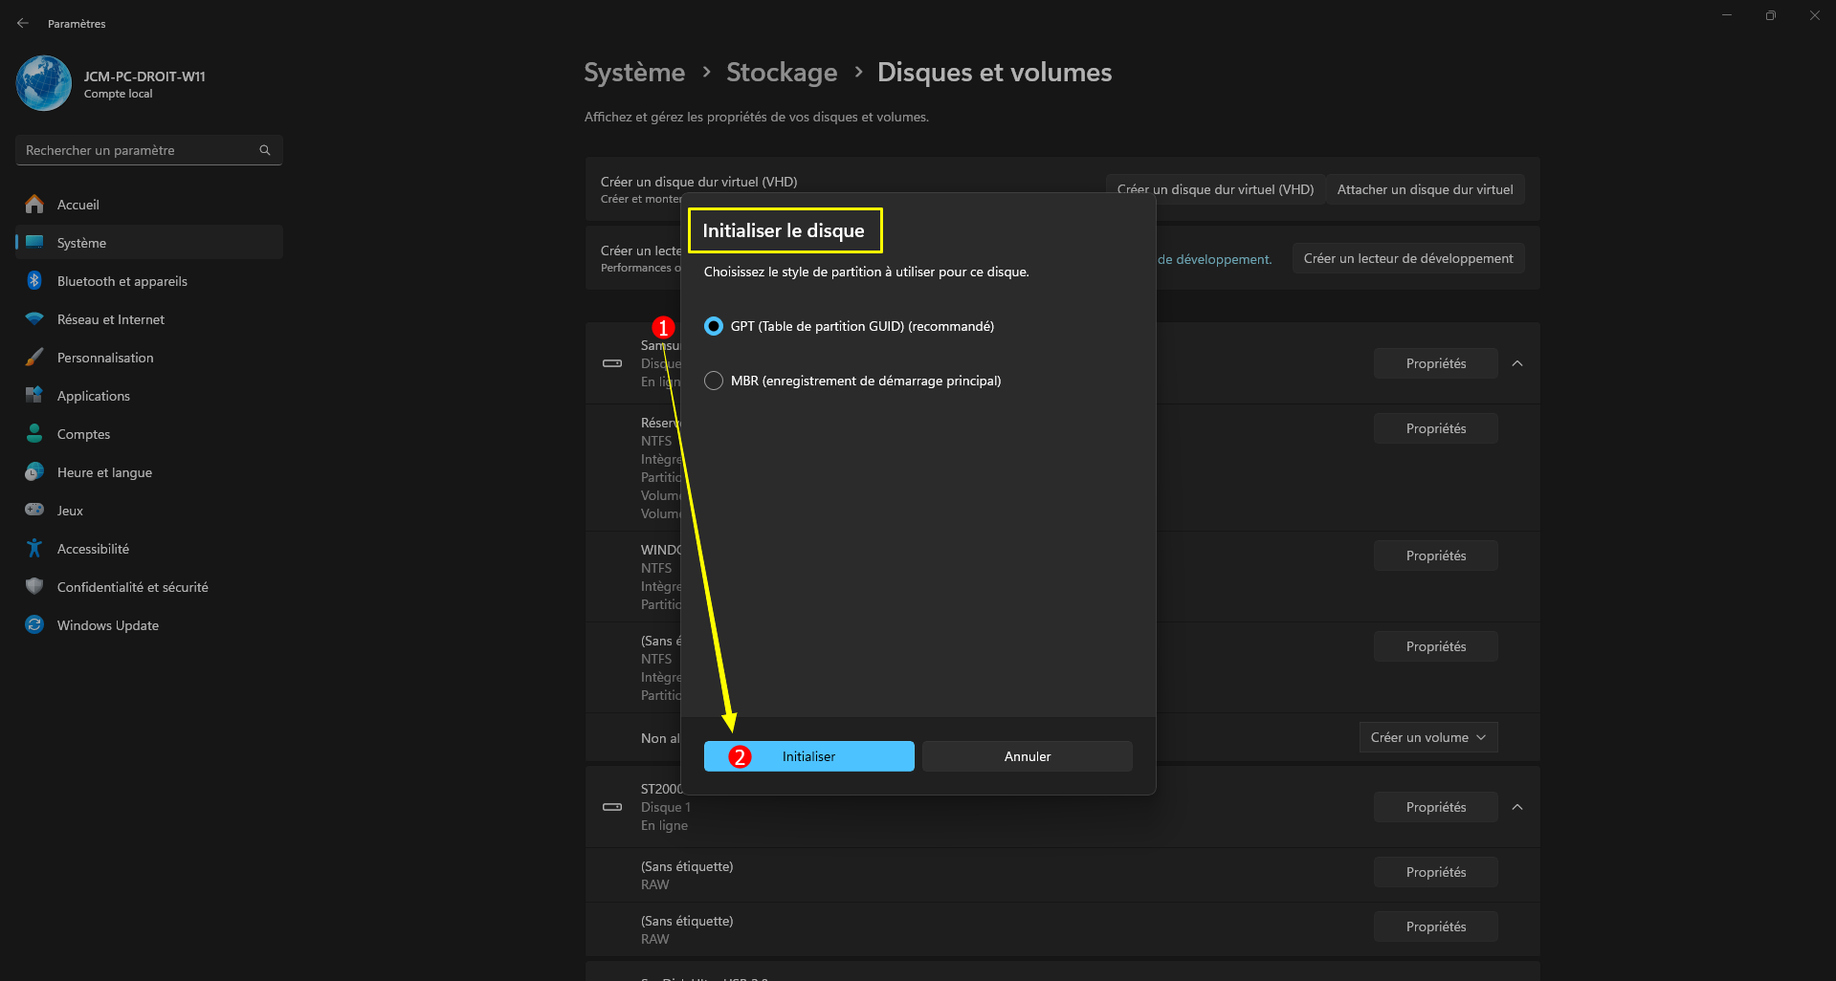Click Attacher un disque dur virtuel
Screen dimensions: 1836x981
pyautogui.click(x=1425, y=189)
